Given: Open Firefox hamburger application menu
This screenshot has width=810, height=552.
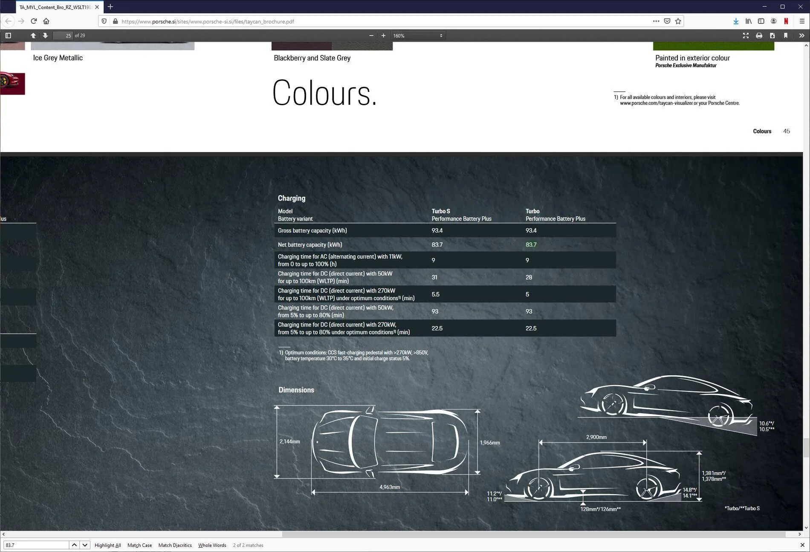Looking at the screenshot, I should coord(801,21).
